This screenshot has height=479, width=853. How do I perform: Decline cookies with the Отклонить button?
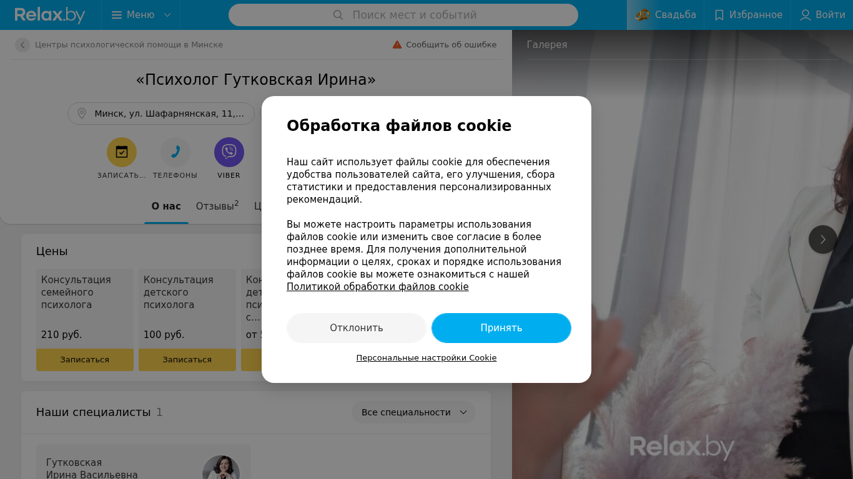pyautogui.click(x=357, y=328)
